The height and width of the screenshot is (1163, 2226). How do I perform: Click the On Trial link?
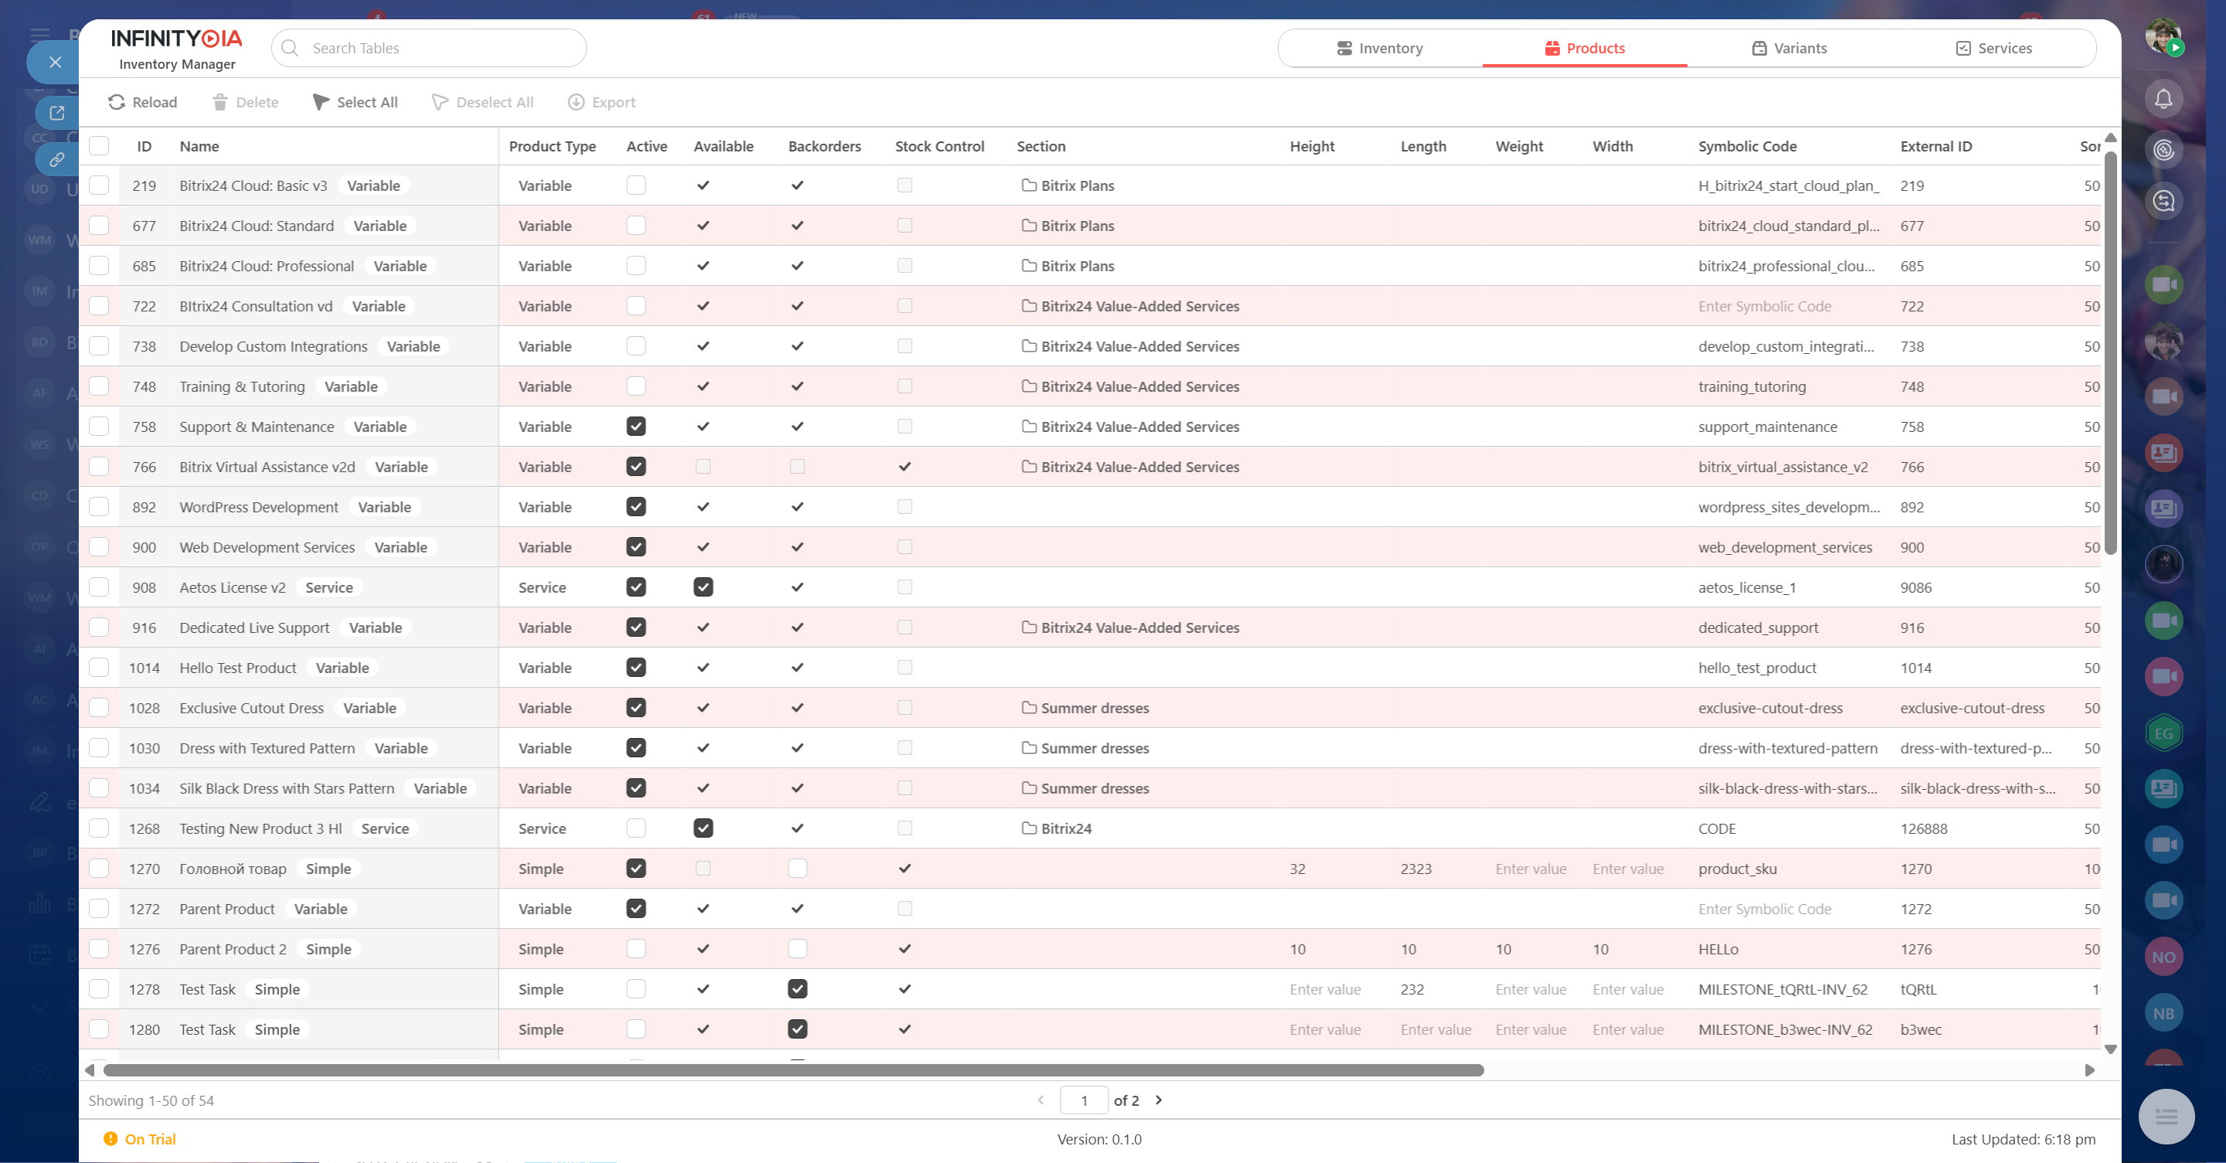click(x=149, y=1139)
